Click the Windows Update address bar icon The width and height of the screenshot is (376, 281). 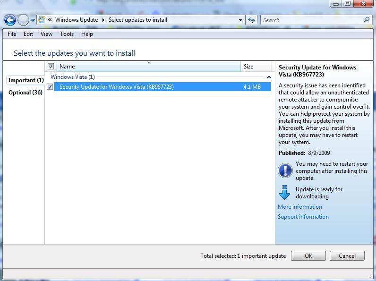(42, 20)
